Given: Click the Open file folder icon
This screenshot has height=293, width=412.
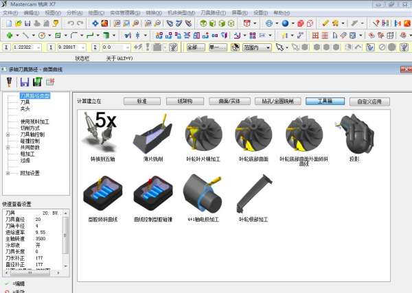Looking at the screenshot, I should pos(18,23).
